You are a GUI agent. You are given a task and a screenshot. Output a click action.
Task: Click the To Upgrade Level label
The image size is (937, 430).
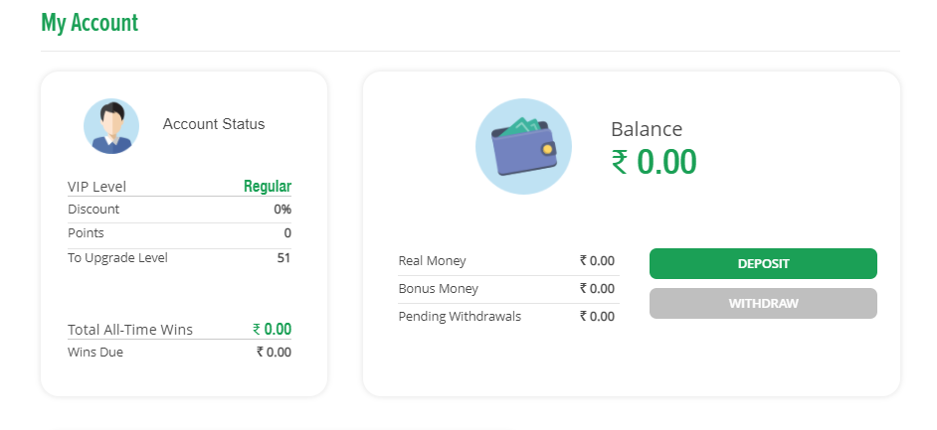click(x=117, y=258)
